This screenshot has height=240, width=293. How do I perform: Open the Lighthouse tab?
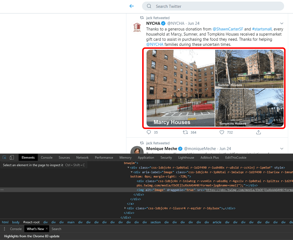point(186,158)
